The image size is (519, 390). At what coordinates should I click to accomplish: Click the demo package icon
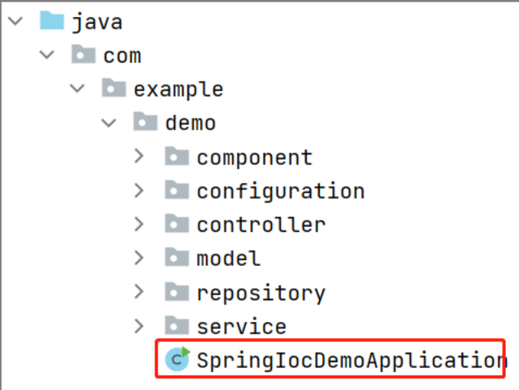tap(145, 122)
